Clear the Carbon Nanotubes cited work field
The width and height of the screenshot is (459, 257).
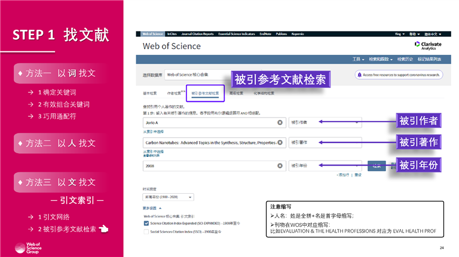pyautogui.click(x=280, y=143)
